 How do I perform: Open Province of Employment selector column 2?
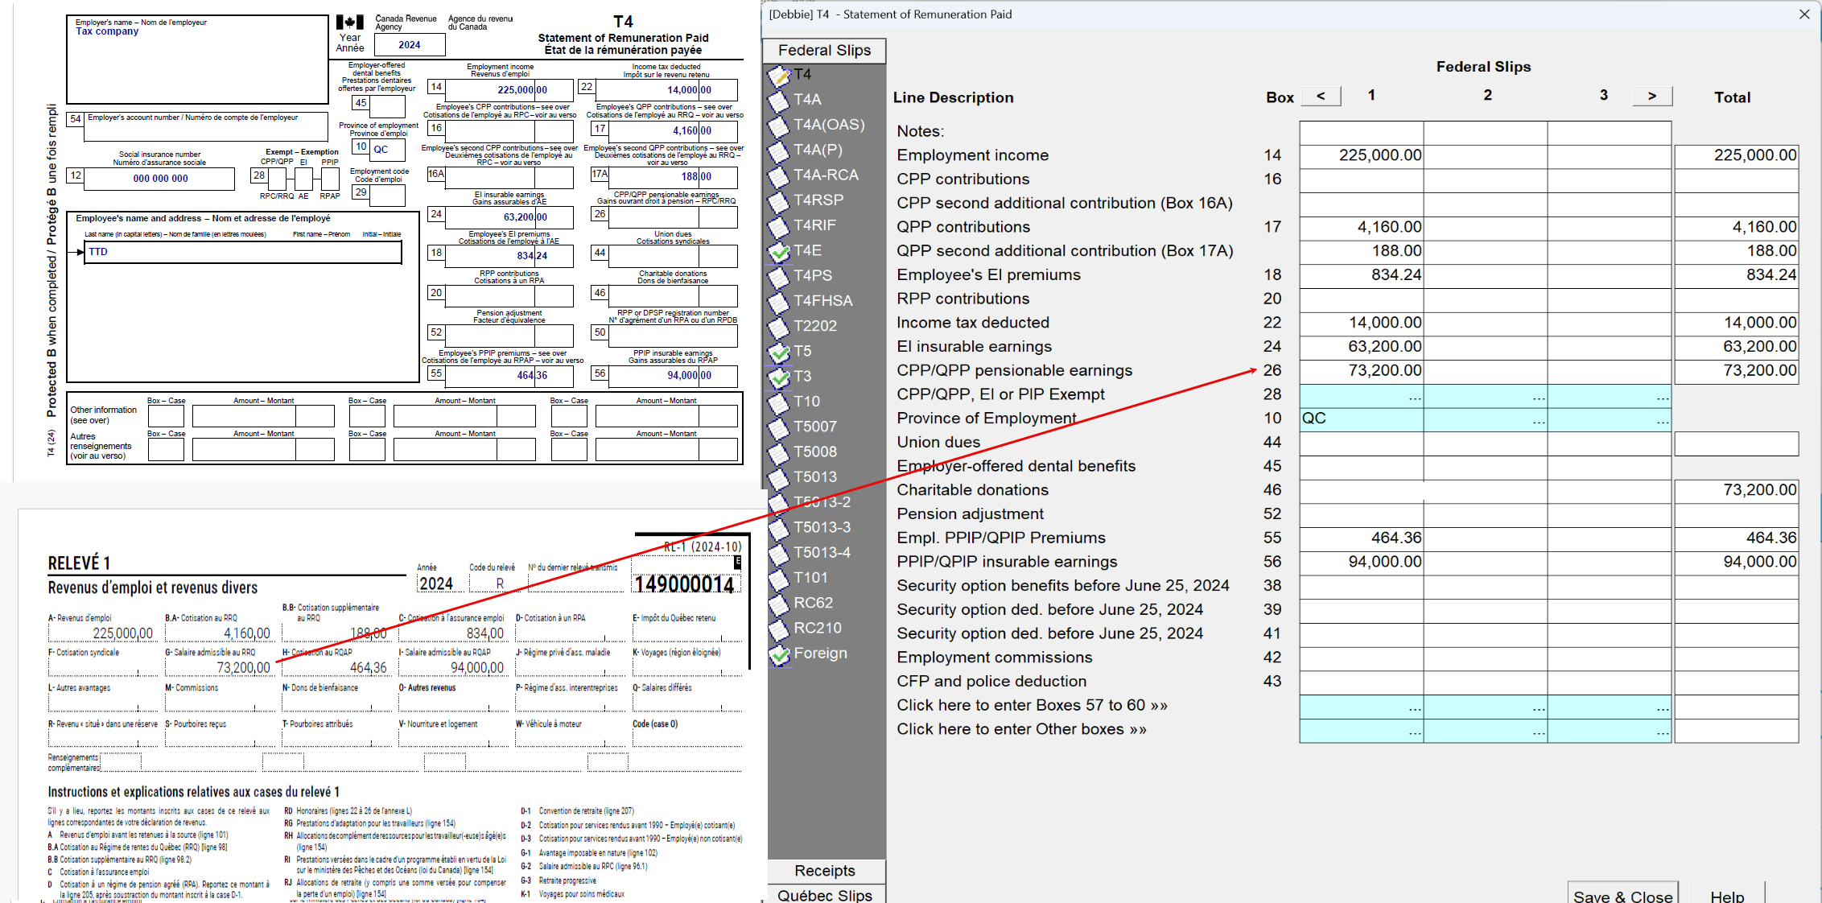pos(1486,419)
